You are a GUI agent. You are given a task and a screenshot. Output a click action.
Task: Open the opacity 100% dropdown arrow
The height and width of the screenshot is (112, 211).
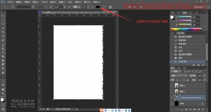[204, 76]
